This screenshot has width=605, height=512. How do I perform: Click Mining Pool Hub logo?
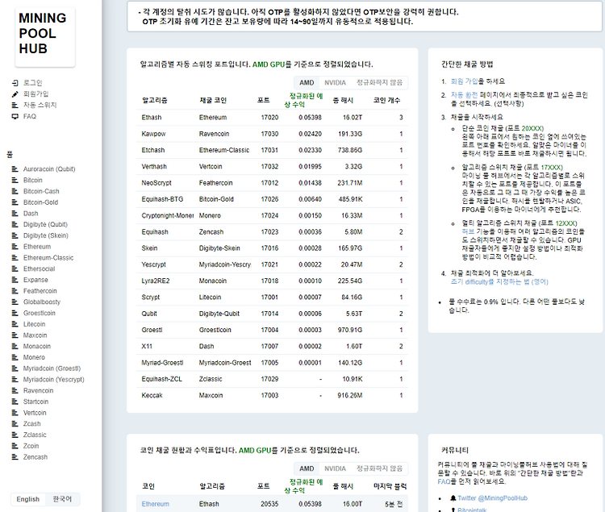[x=44, y=36]
